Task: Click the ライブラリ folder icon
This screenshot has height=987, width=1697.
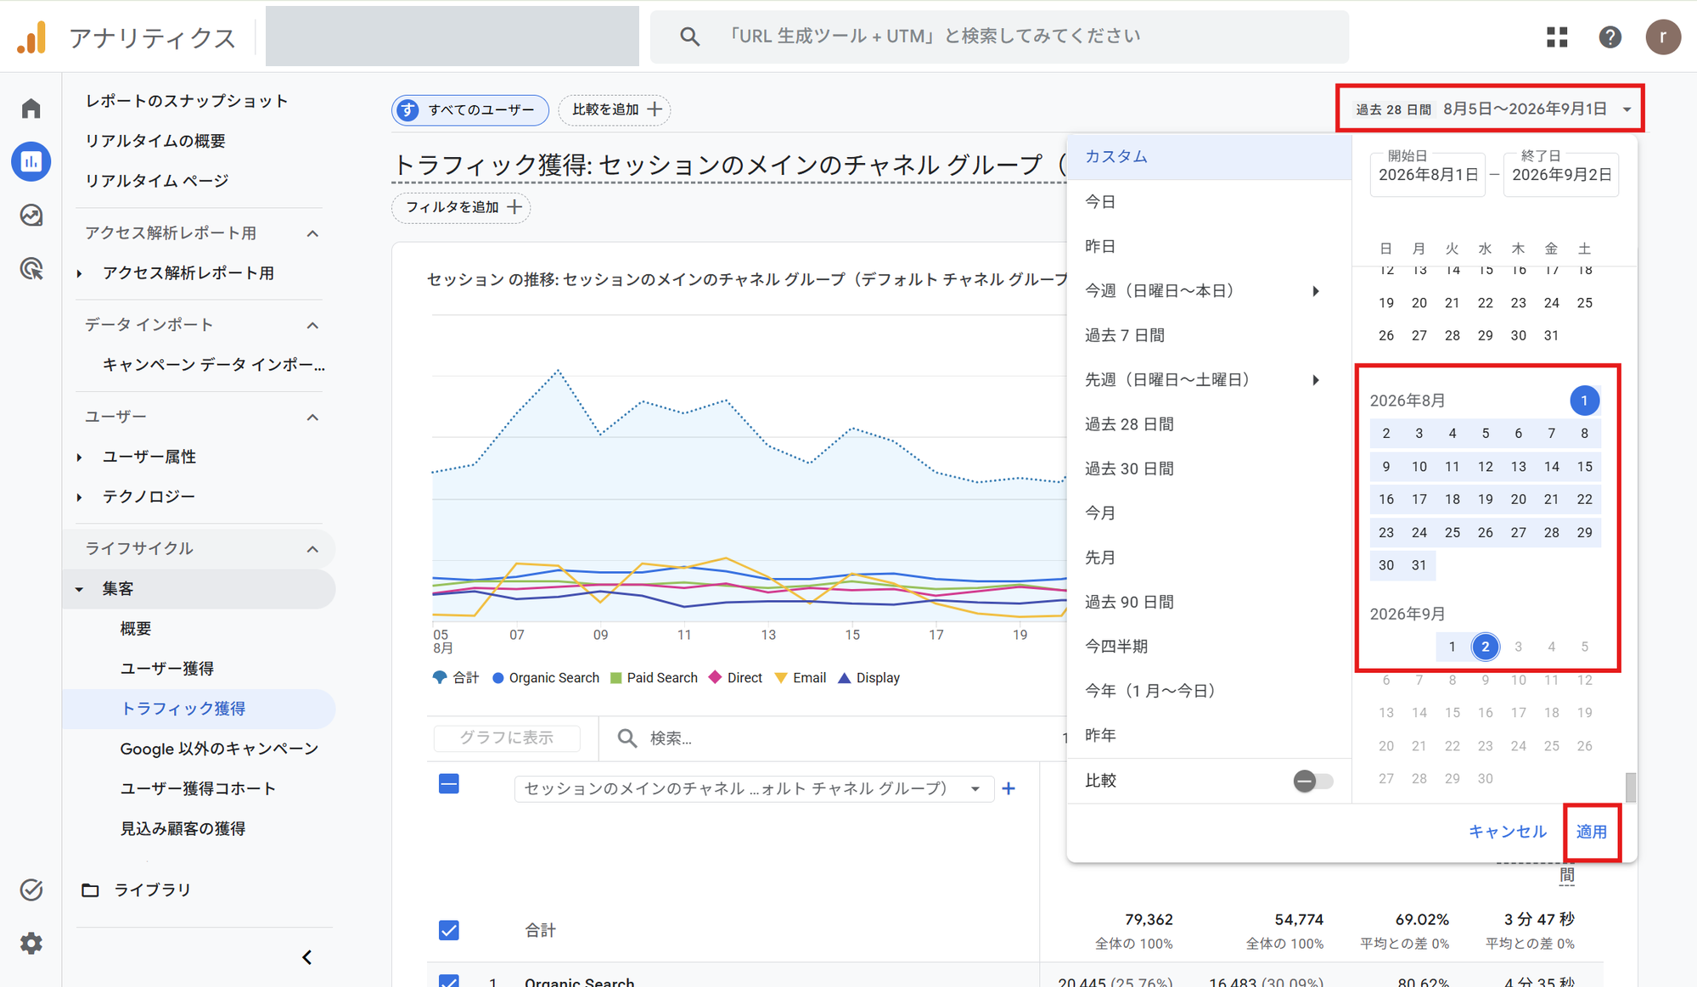Action: tap(90, 889)
